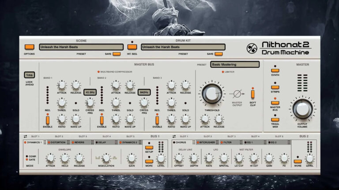Click the Bus 1 More button
339x190 pixels.
(149, 161)
